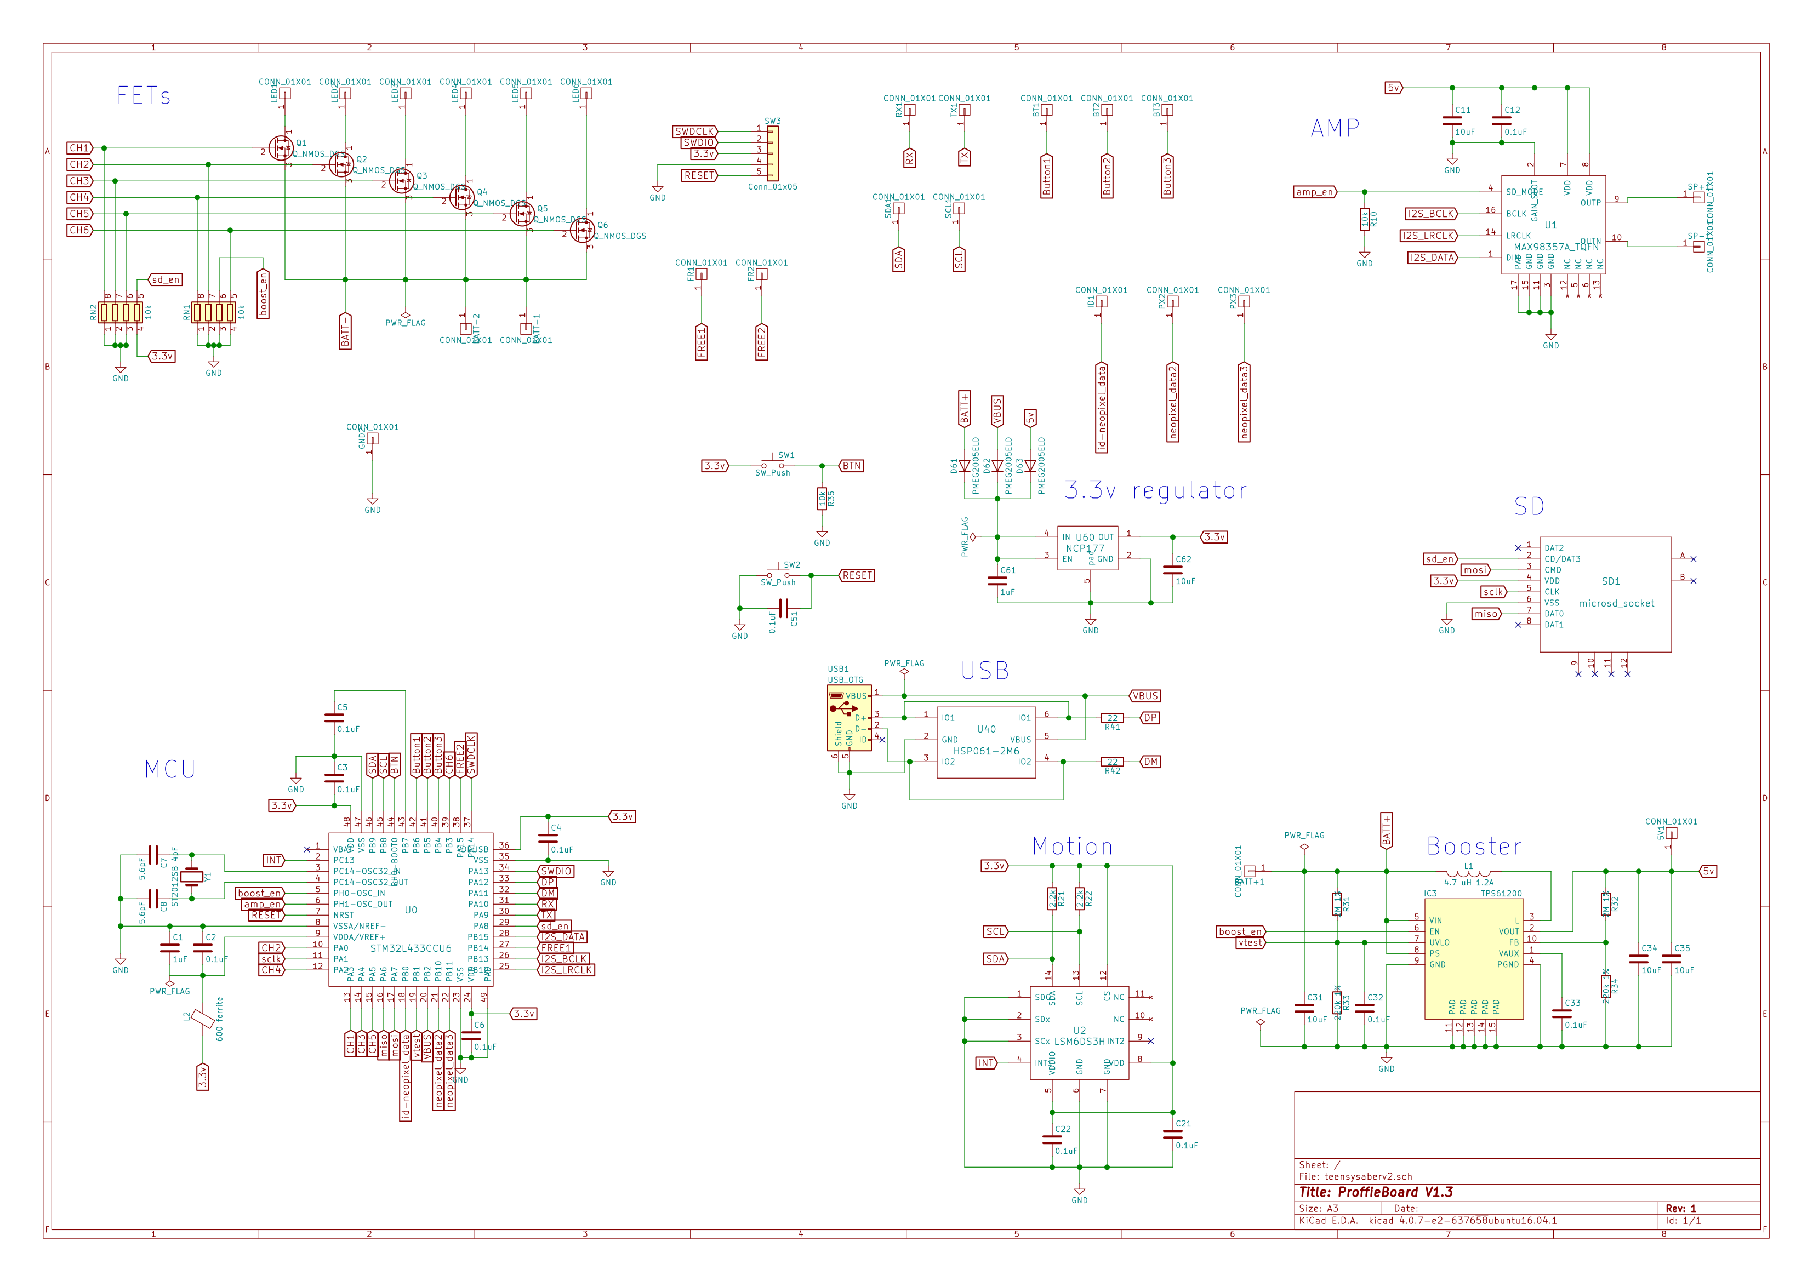This screenshot has width=1813, height=1281.
Task: Select the mosi label beside SD1
Action: [1475, 570]
